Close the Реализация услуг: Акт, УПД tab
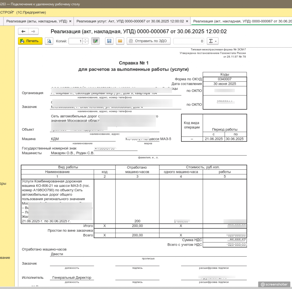 pos(187,21)
